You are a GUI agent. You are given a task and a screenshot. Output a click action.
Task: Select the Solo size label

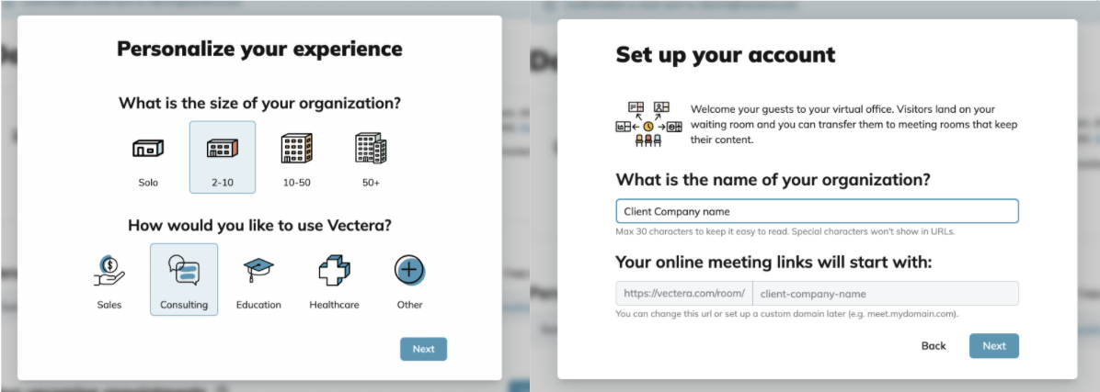[x=148, y=183]
